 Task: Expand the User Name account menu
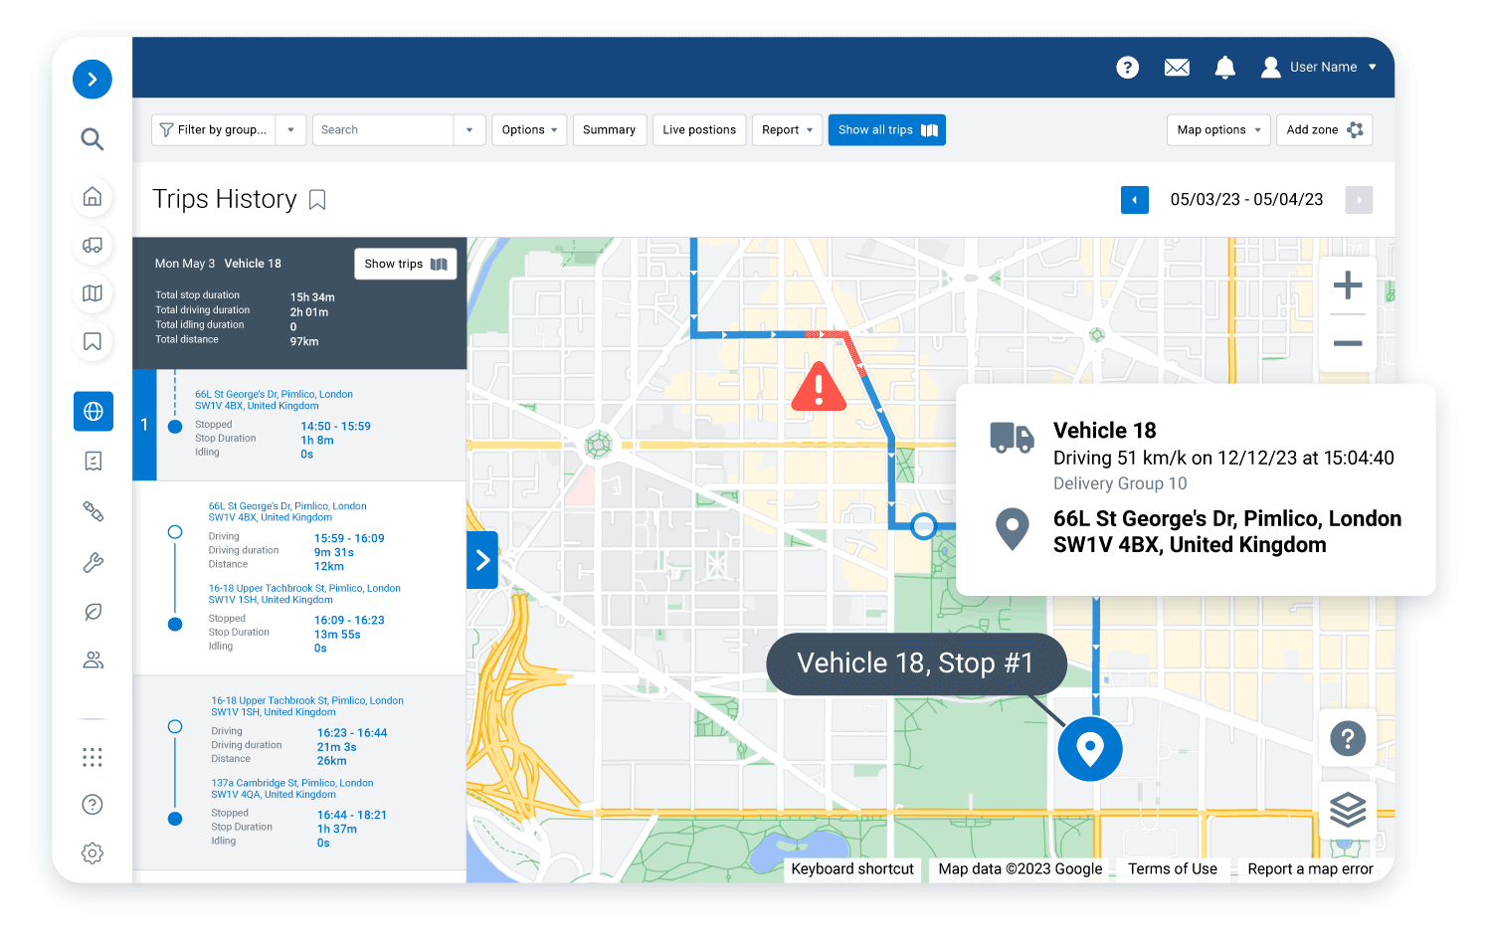(1320, 68)
